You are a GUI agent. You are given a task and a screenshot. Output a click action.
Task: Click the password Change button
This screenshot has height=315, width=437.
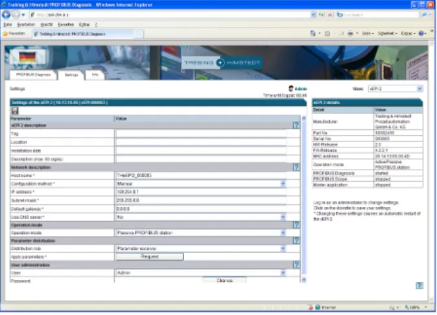pyautogui.click(x=224, y=280)
